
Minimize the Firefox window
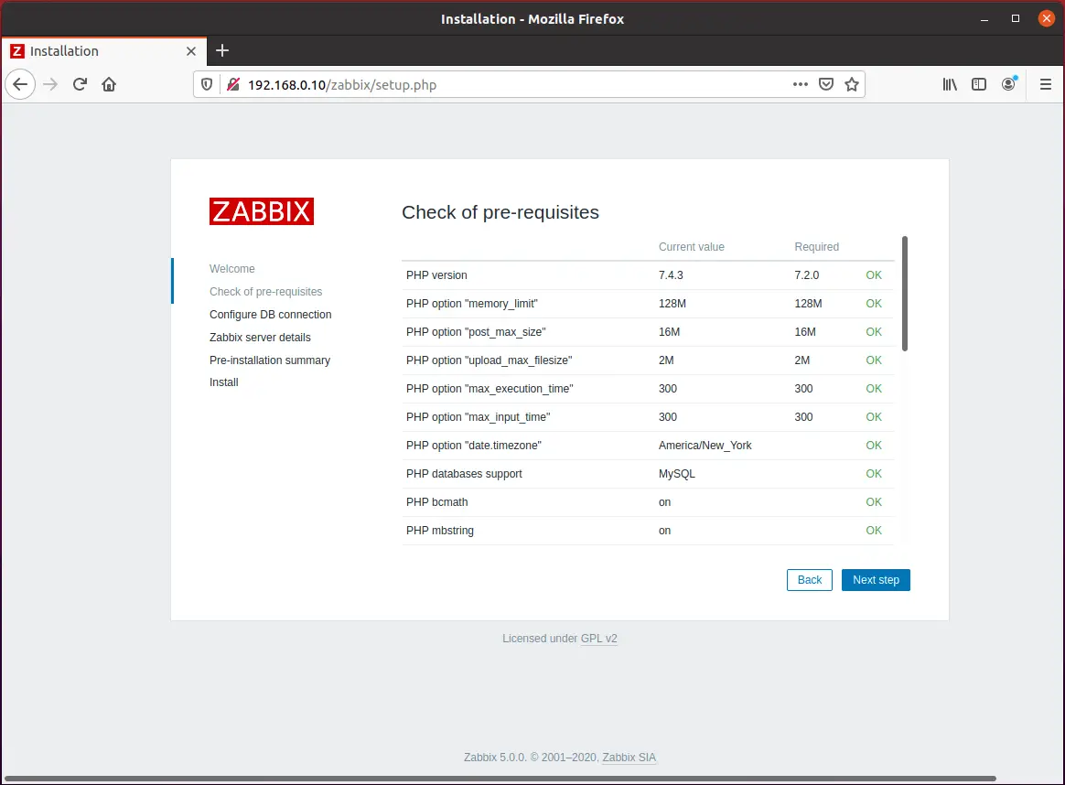point(984,19)
